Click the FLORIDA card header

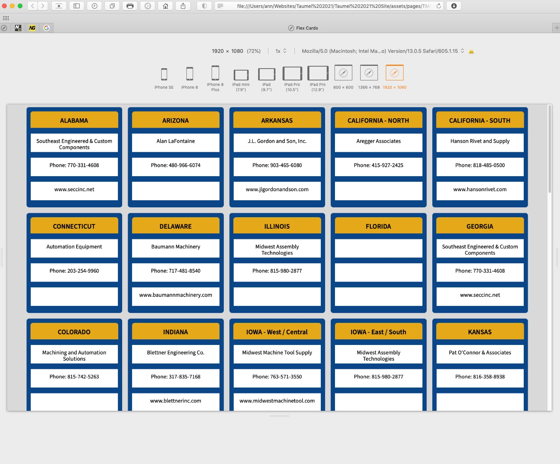378,225
